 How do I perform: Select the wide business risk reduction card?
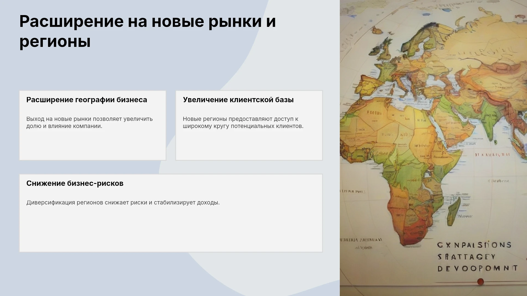171,213
